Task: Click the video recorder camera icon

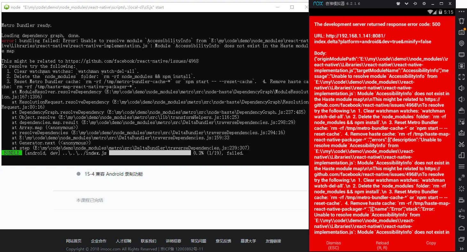Action: (462, 200)
